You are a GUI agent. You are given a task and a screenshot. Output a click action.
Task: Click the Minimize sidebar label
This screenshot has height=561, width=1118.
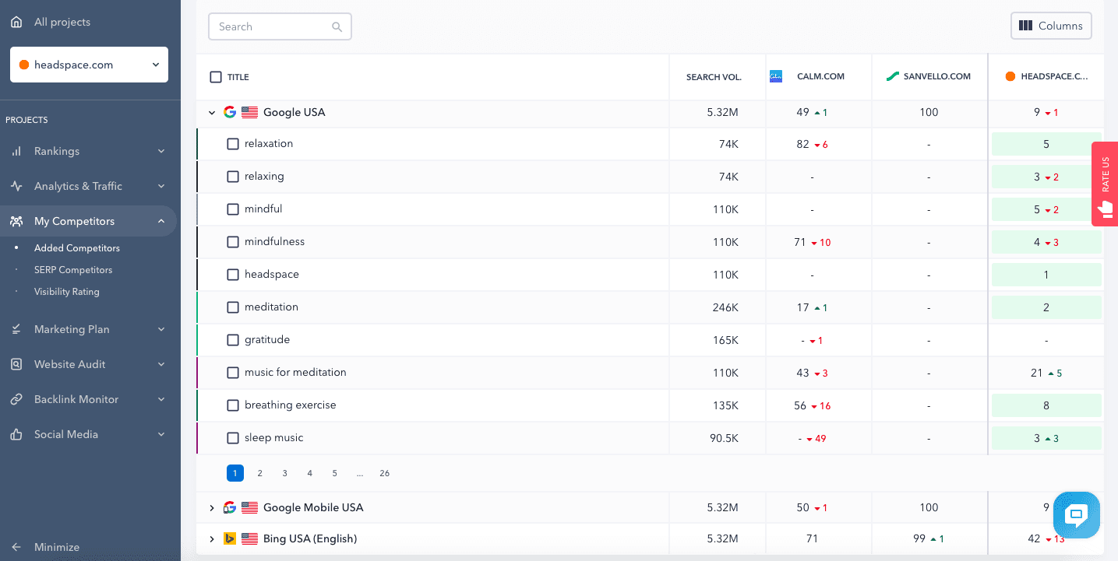[57, 547]
